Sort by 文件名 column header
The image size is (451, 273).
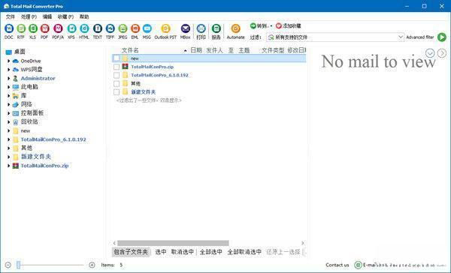130,50
